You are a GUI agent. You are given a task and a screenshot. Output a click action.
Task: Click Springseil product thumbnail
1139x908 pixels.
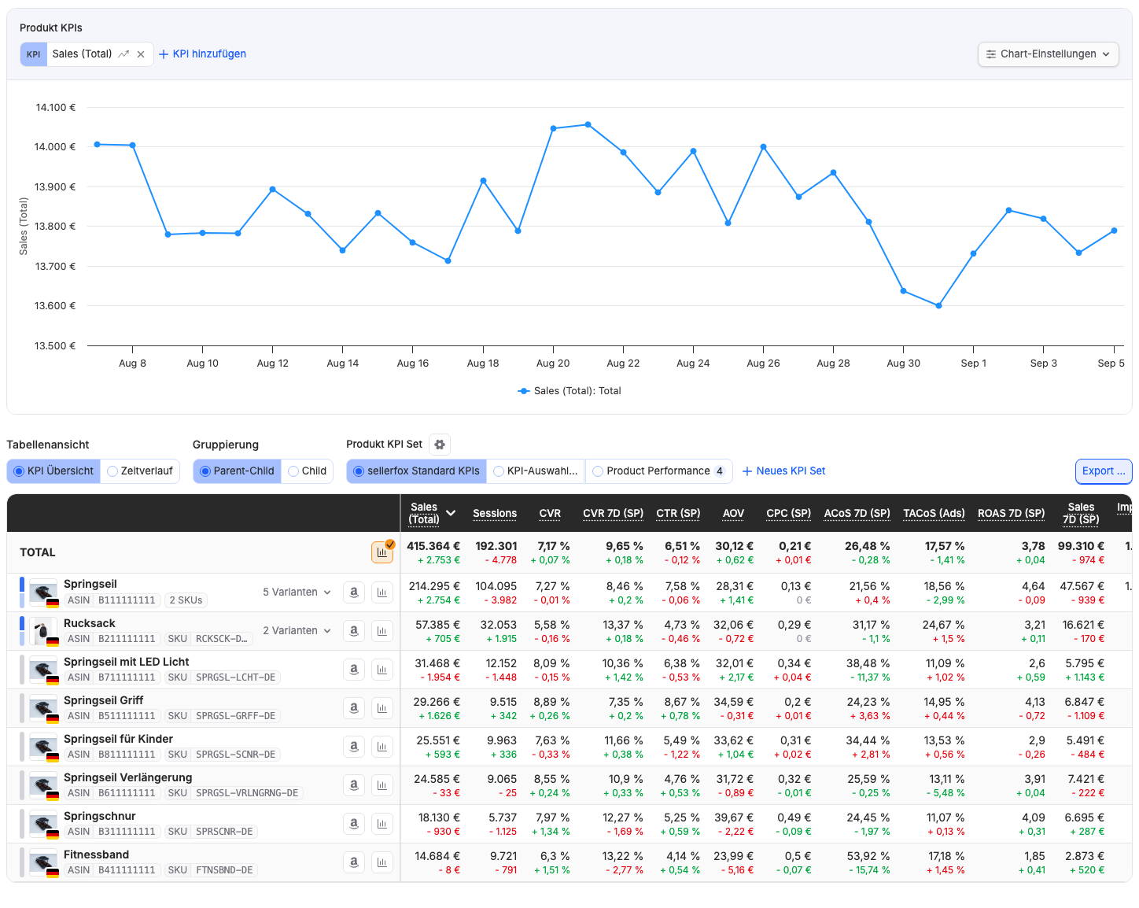(x=43, y=593)
